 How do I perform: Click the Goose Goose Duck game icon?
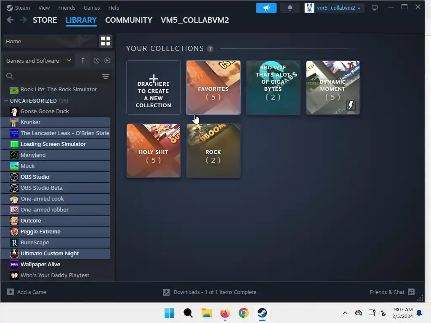coord(14,111)
